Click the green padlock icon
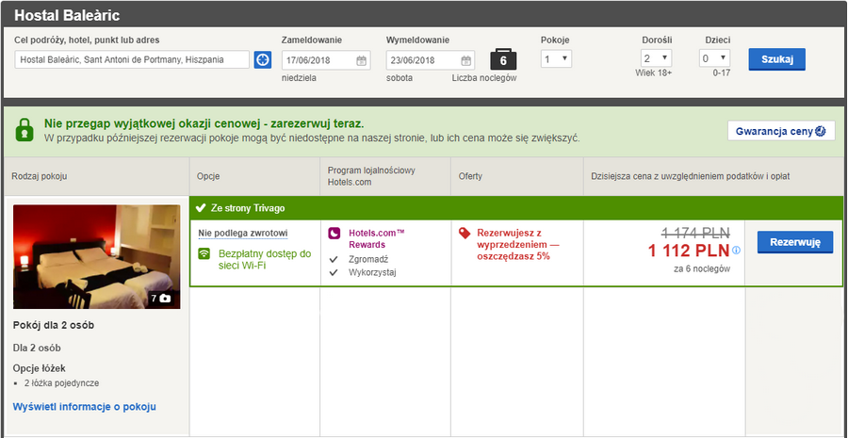Image resolution: width=848 pixels, height=438 pixels. click(24, 130)
